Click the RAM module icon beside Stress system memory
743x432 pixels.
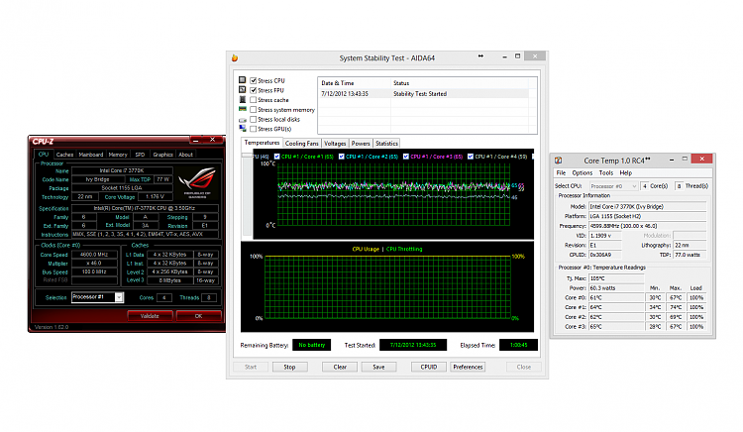coord(242,109)
